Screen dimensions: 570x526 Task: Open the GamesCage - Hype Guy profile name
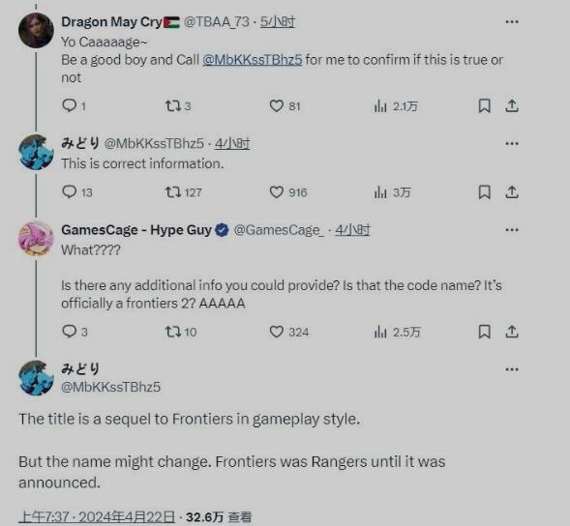pos(136,230)
